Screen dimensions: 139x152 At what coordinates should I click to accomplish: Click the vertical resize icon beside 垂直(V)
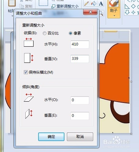(29, 58)
